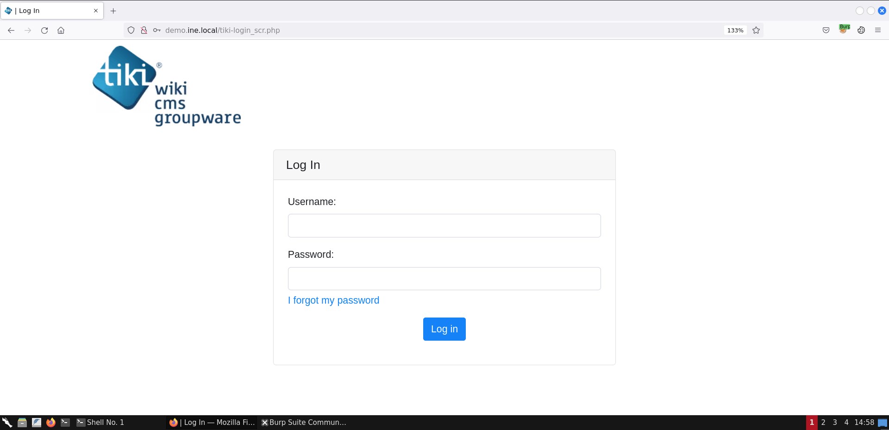Select the Log In browser tab

[x=51, y=11]
